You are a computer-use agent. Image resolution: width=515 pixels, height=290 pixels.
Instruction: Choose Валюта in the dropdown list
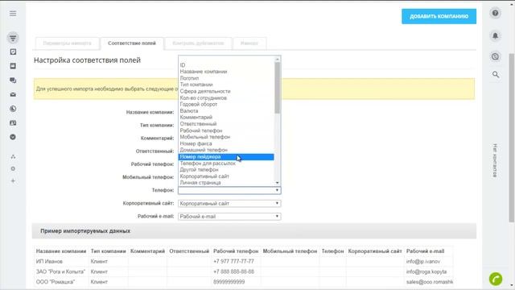pos(226,111)
